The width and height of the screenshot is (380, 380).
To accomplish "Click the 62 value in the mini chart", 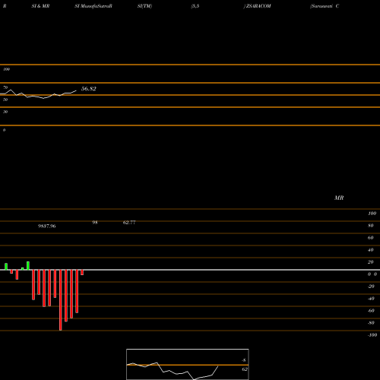I will pyautogui.click(x=245, y=369).
